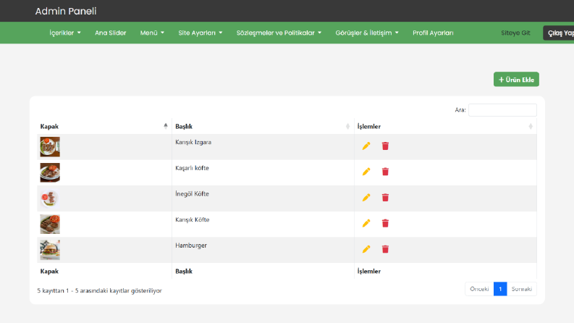Open Görüşler & İletişim dropdown

367,33
